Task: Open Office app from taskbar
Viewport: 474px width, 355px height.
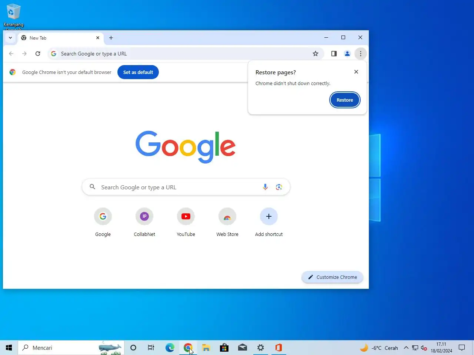Action: 278,348
